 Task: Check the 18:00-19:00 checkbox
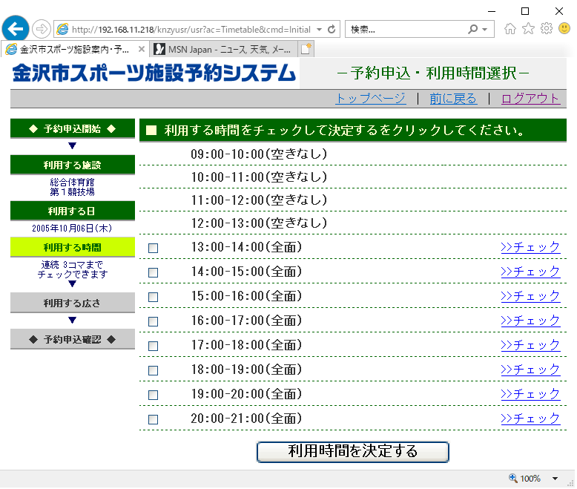(153, 370)
